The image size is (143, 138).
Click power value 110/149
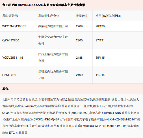point(101,75)
